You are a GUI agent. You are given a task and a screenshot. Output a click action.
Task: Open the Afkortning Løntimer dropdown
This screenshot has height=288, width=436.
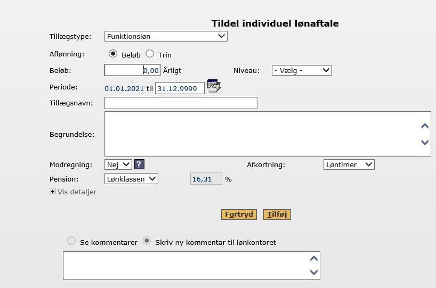[349, 164]
